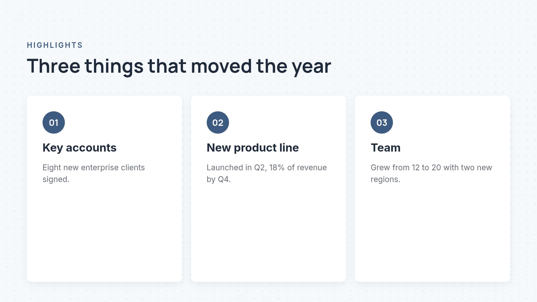Click the by Q4 text line
This screenshot has height=302, width=537.
(x=219, y=180)
